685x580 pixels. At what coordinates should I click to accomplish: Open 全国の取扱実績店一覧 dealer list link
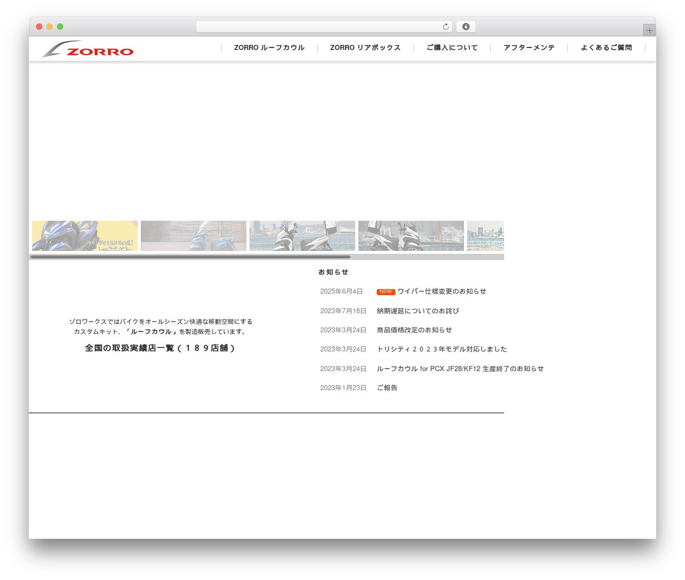160,348
